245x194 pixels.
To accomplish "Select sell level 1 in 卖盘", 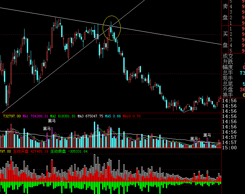I will click(231, 23).
